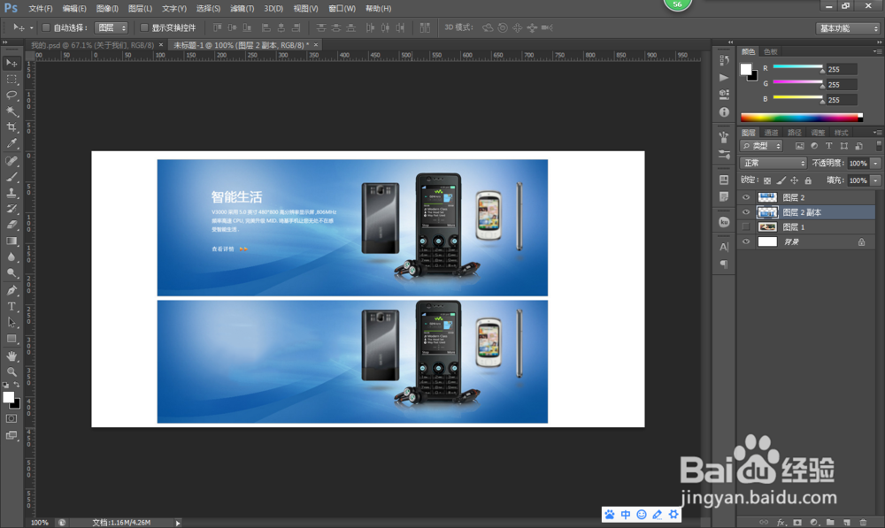Image resolution: width=885 pixels, height=528 pixels.
Task: Open the 正常 blend mode dropdown
Action: pos(773,163)
